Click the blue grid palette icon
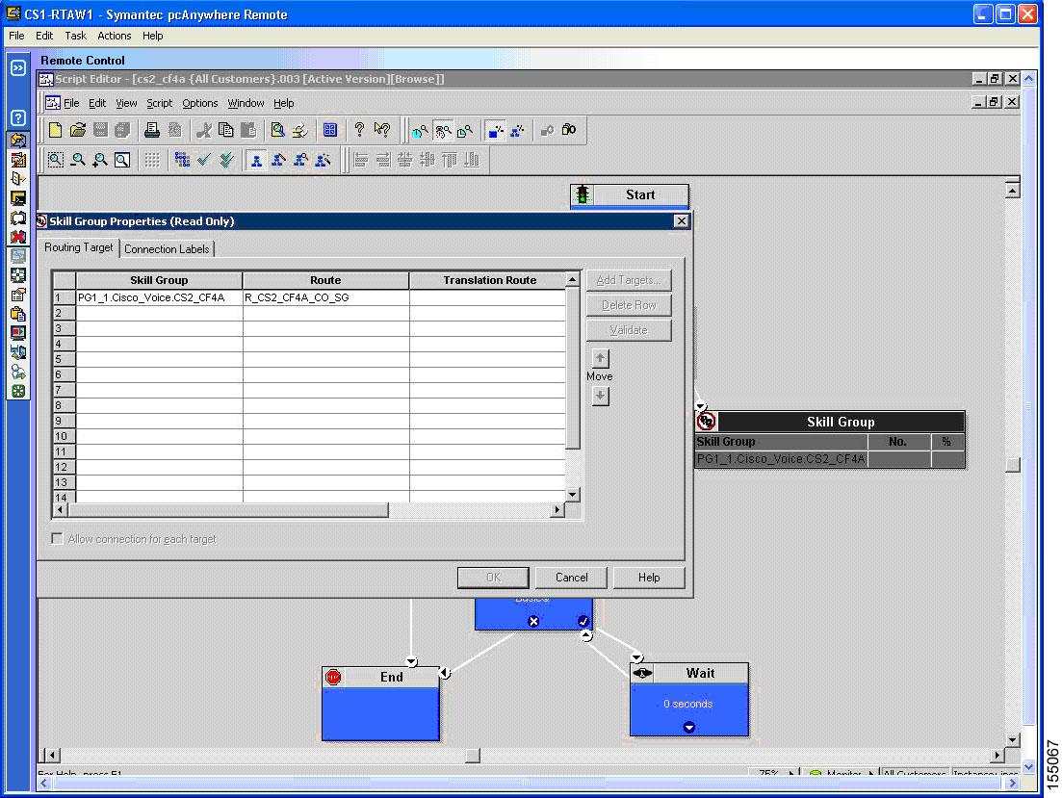Image resolution: width=1062 pixels, height=798 pixels. coord(330,130)
